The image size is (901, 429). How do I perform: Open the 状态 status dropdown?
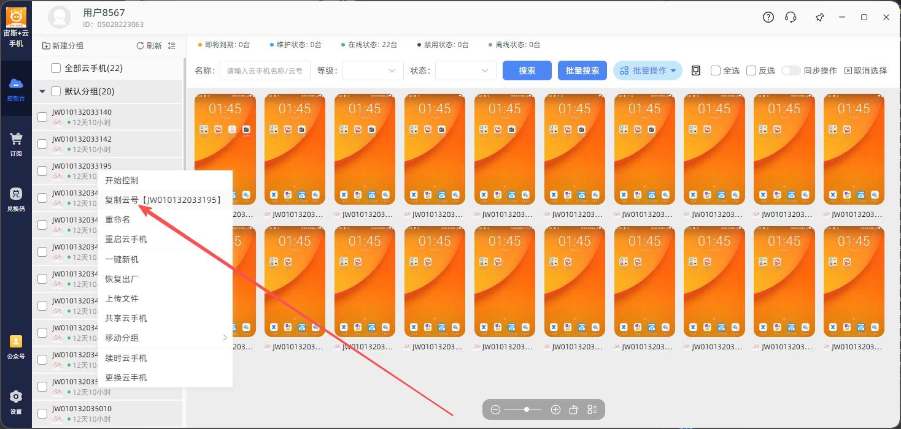point(466,70)
